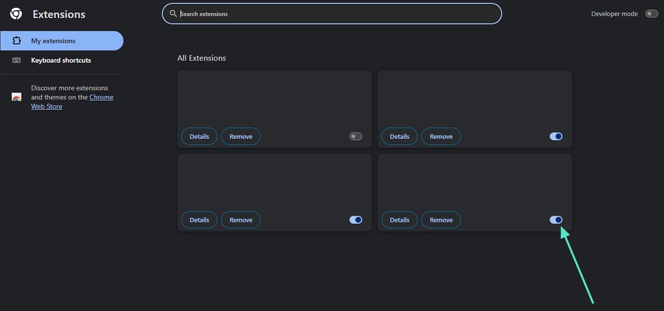The width and height of the screenshot is (664, 311).
Task: Enable the Developer mode switch
Action: pyautogui.click(x=651, y=14)
